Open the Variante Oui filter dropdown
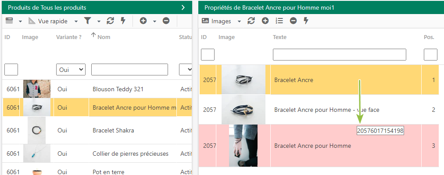 (71, 70)
